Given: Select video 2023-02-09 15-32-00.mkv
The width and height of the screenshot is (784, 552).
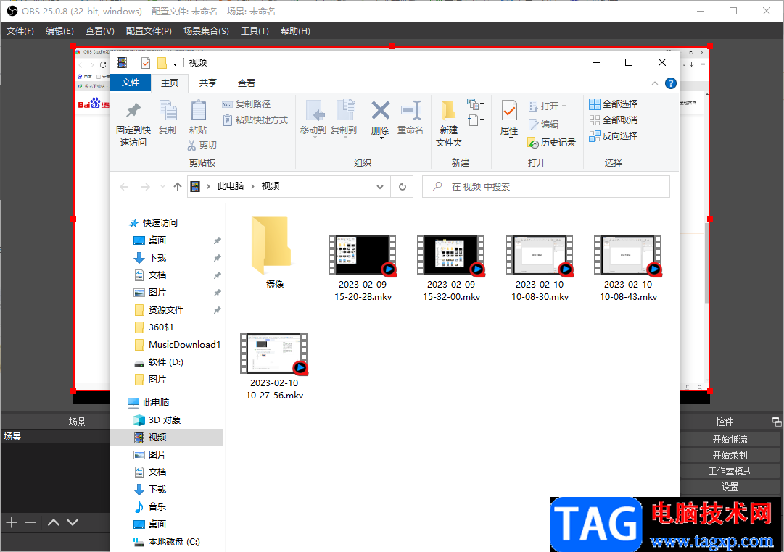Looking at the screenshot, I should coord(451,268).
